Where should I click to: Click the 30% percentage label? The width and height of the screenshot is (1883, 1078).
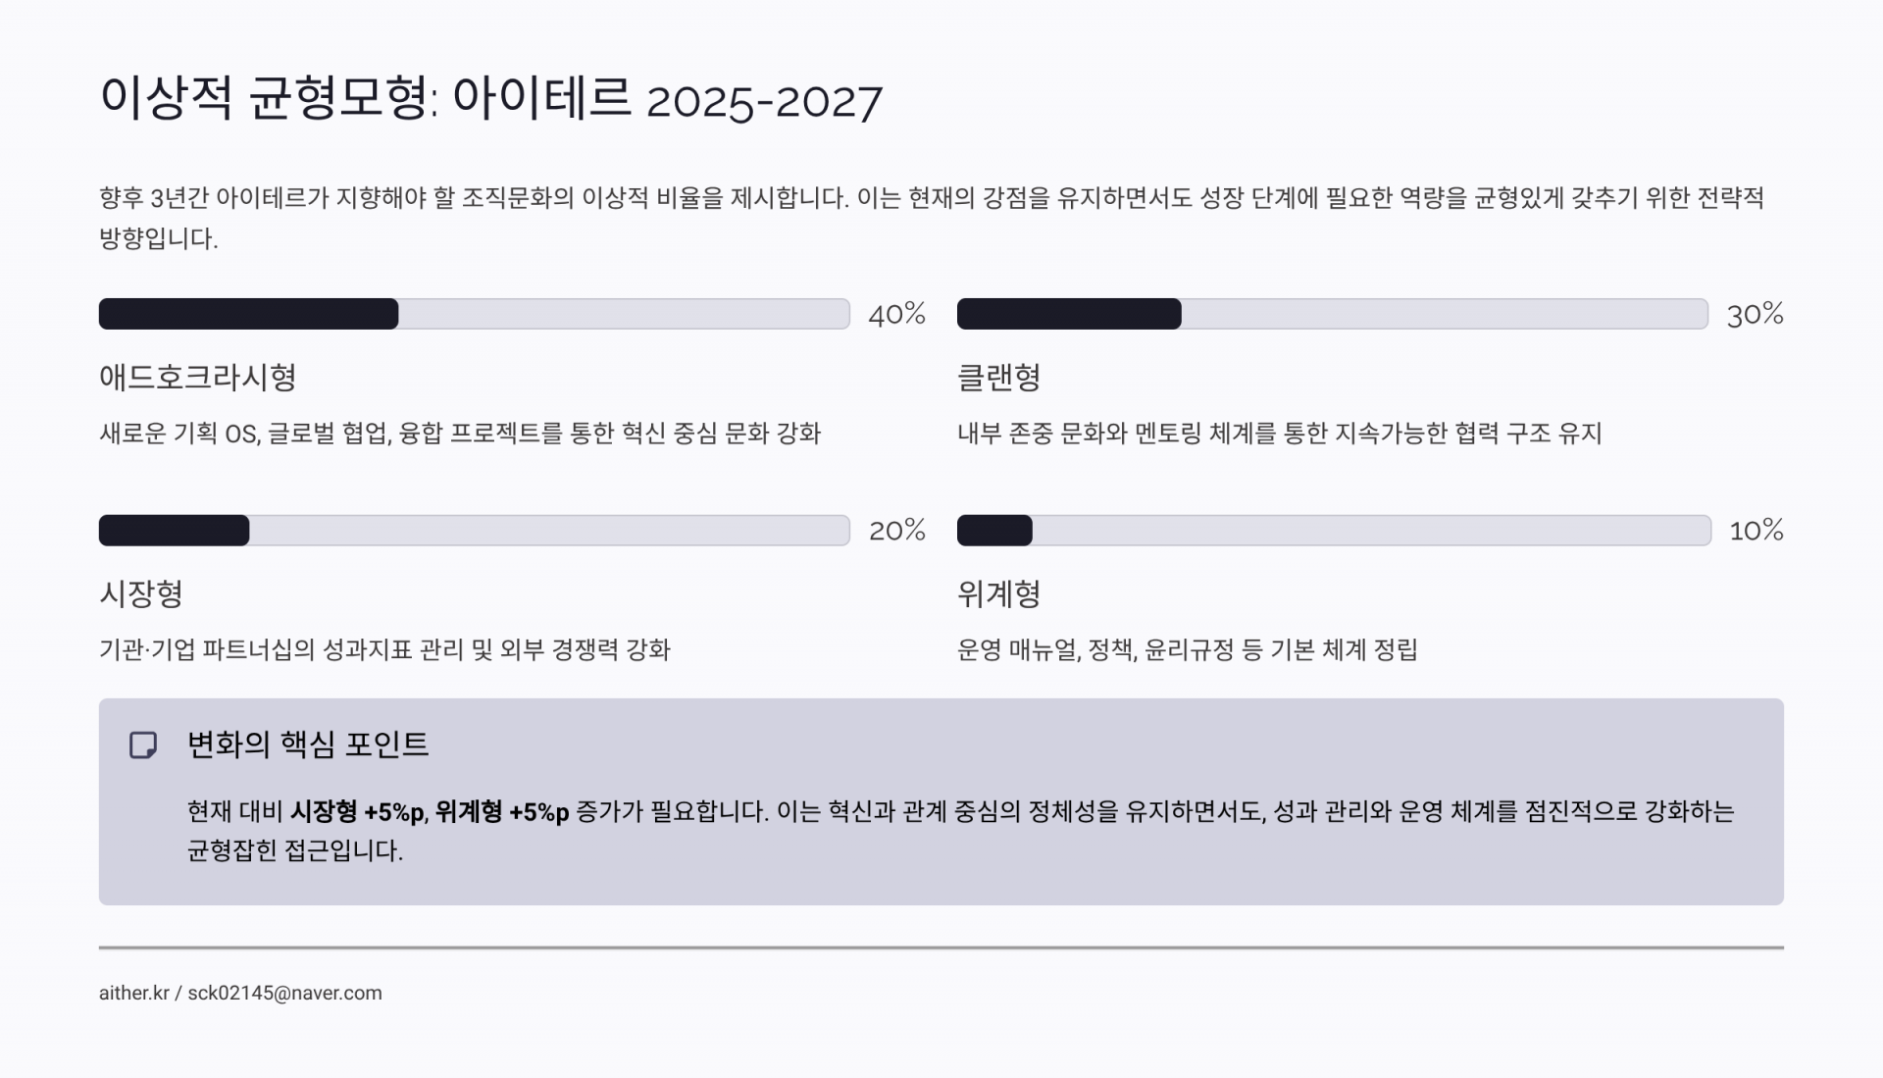pos(1755,314)
